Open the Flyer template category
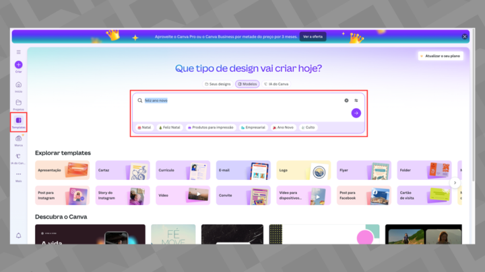The height and width of the screenshot is (272, 485). point(364,170)
